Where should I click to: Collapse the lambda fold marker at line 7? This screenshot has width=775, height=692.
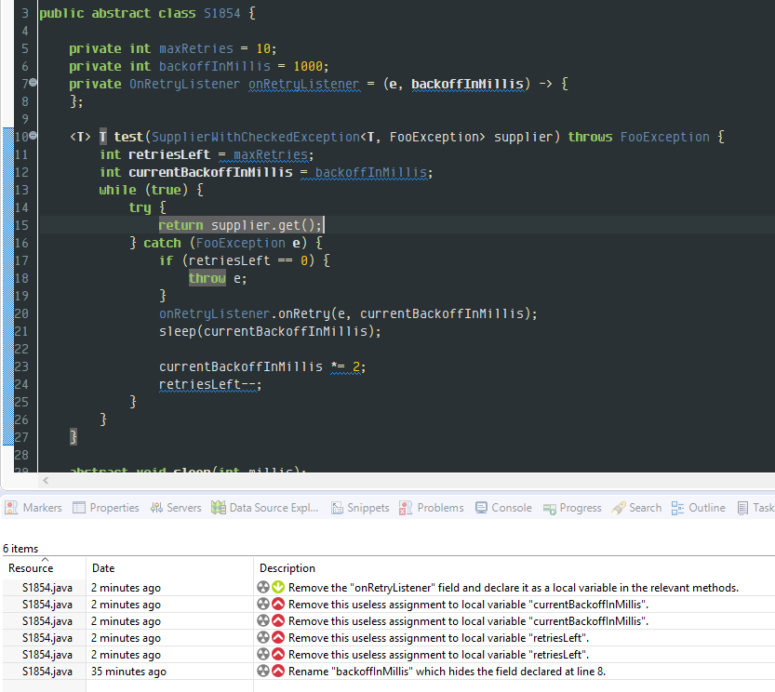tap(33, 82)
